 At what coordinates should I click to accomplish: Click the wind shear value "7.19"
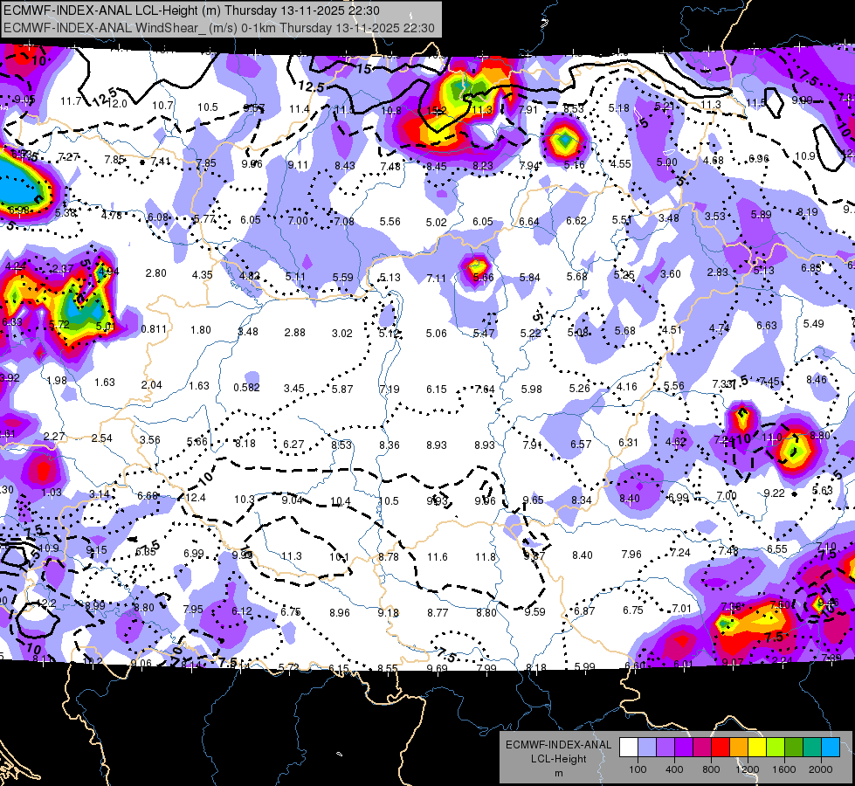click(x=390, y=389)
